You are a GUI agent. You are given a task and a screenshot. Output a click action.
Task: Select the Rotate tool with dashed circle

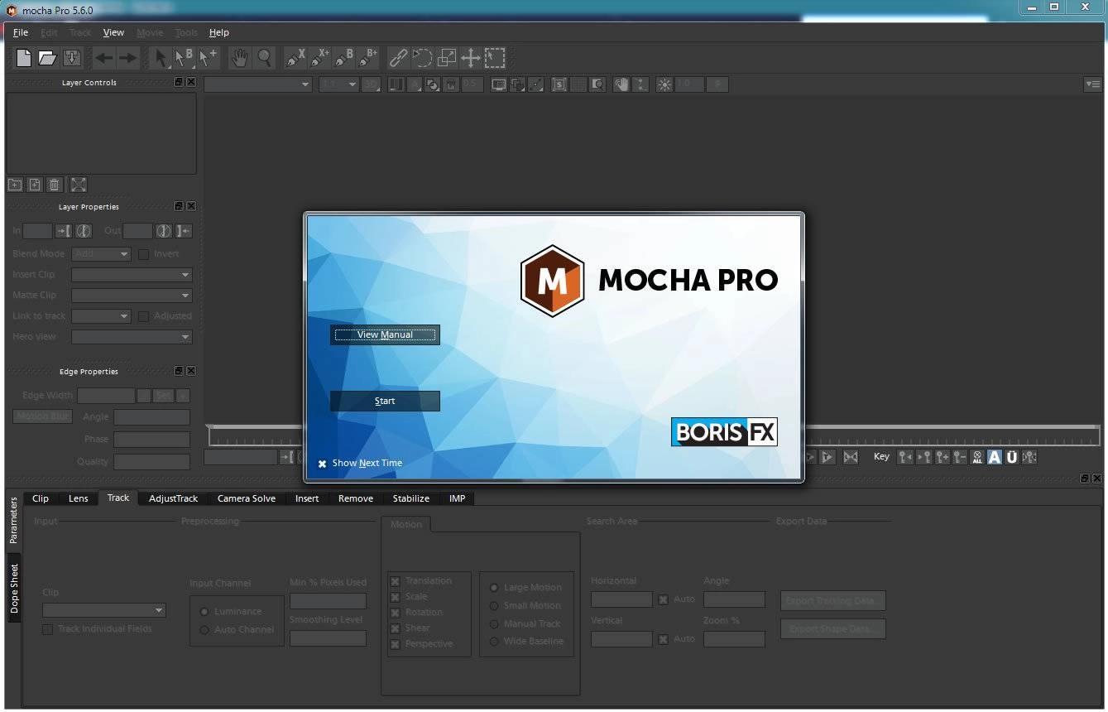[x=423, y=58]
